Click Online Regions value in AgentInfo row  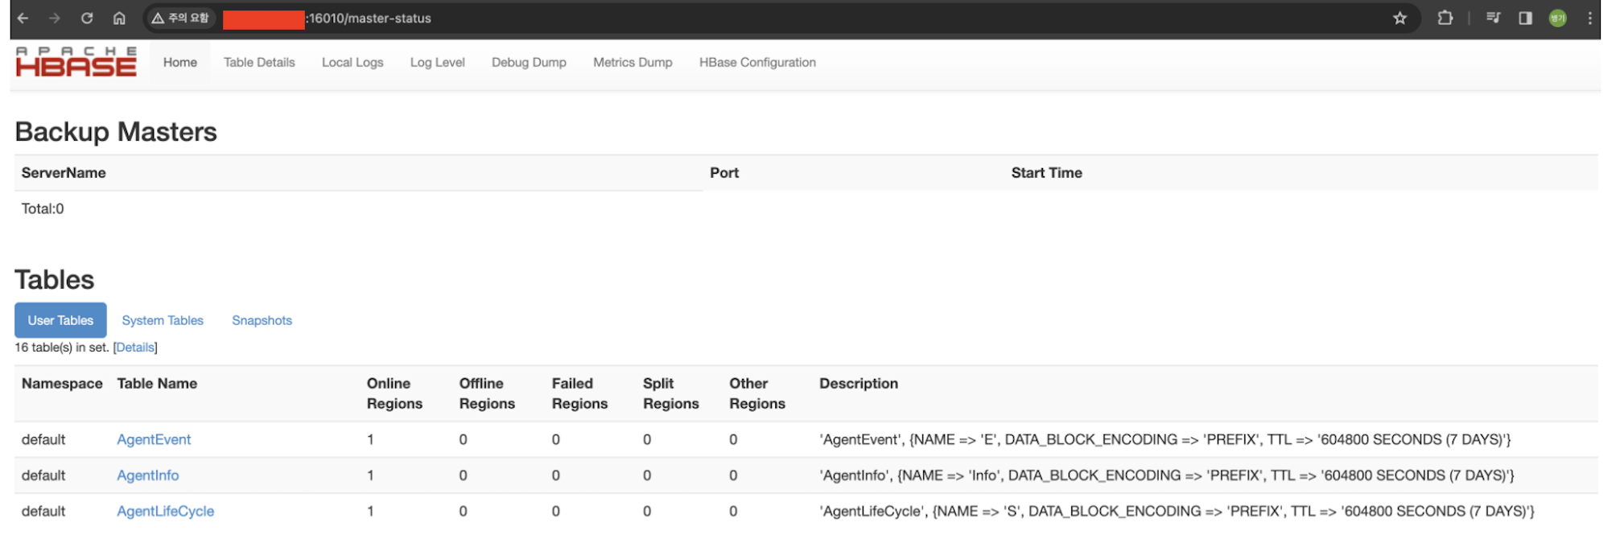[x=370, y=475]
